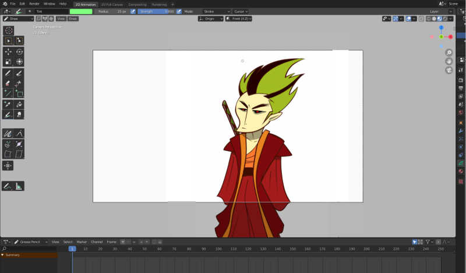The image size is (466, 273).
Task: Click the Blender logo menu
Action: (x=5, y=4)
